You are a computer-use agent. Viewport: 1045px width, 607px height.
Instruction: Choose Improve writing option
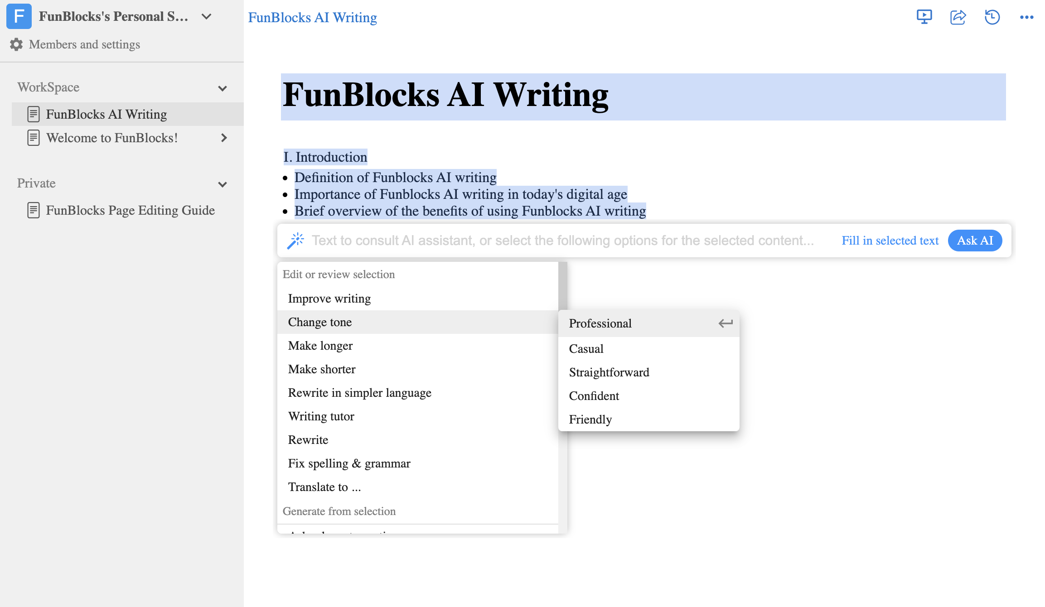tap(418, 299)
